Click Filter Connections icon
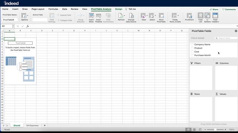 tap(108, 16)
